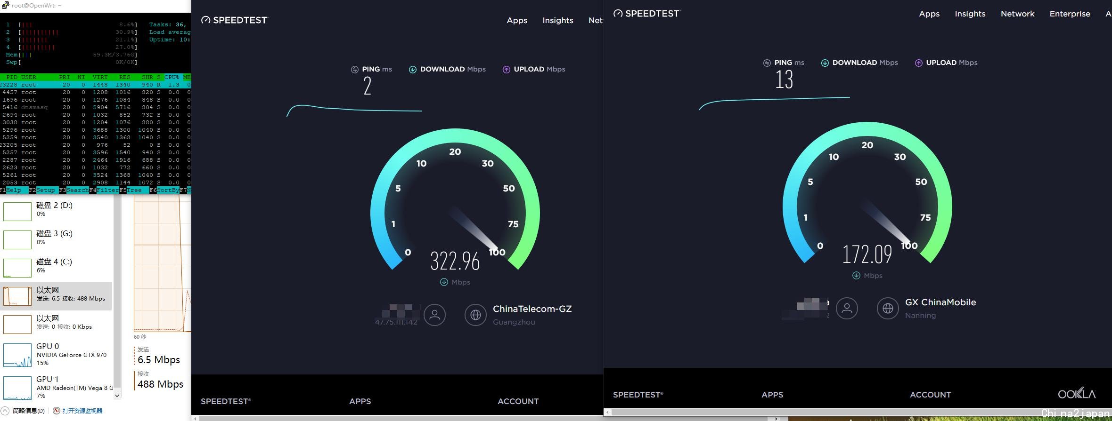The height and width of the screenshot is (421, 1112).
Task: Select the highlighted htop process 23228
Action: [95, 85]
